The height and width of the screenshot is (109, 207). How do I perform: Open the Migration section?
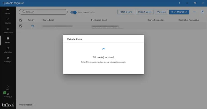pos(8,50)
